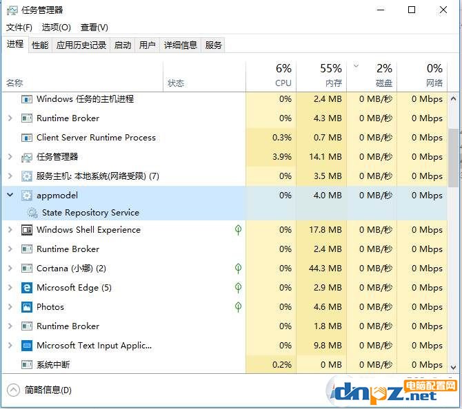Click the 9.8 MB memory value

[x=328, y=346]
